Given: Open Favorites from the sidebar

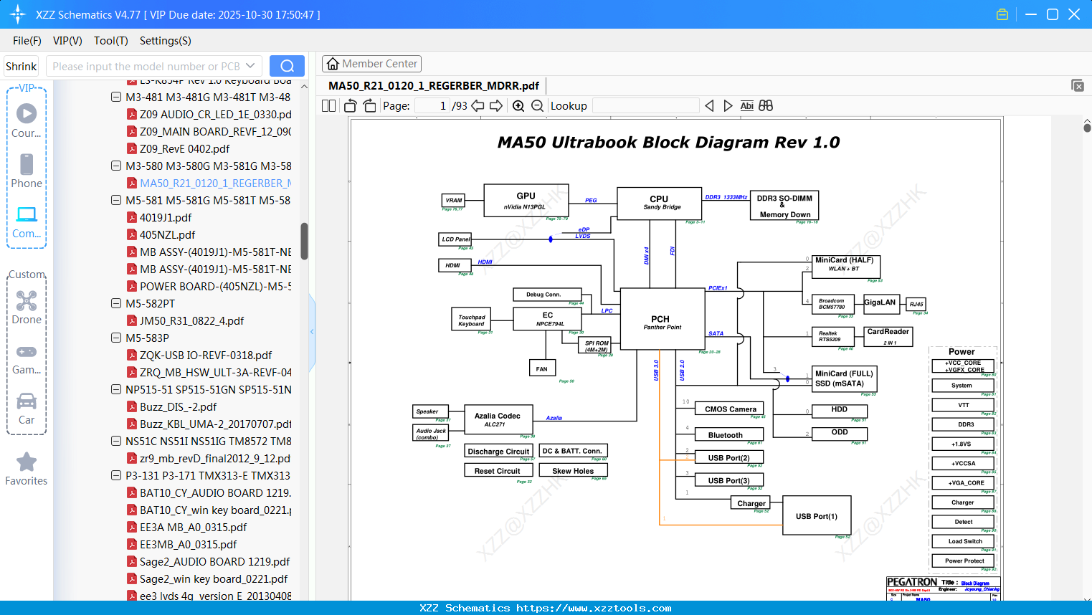Looking at the screenshot, I should (x=27, y=469).
